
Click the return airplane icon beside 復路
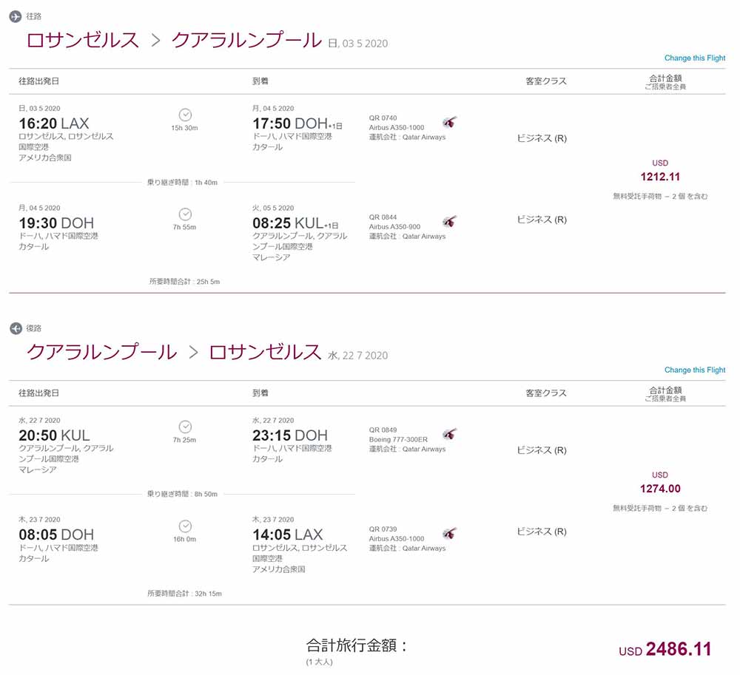pyautogui.click(x=16, y=328)
